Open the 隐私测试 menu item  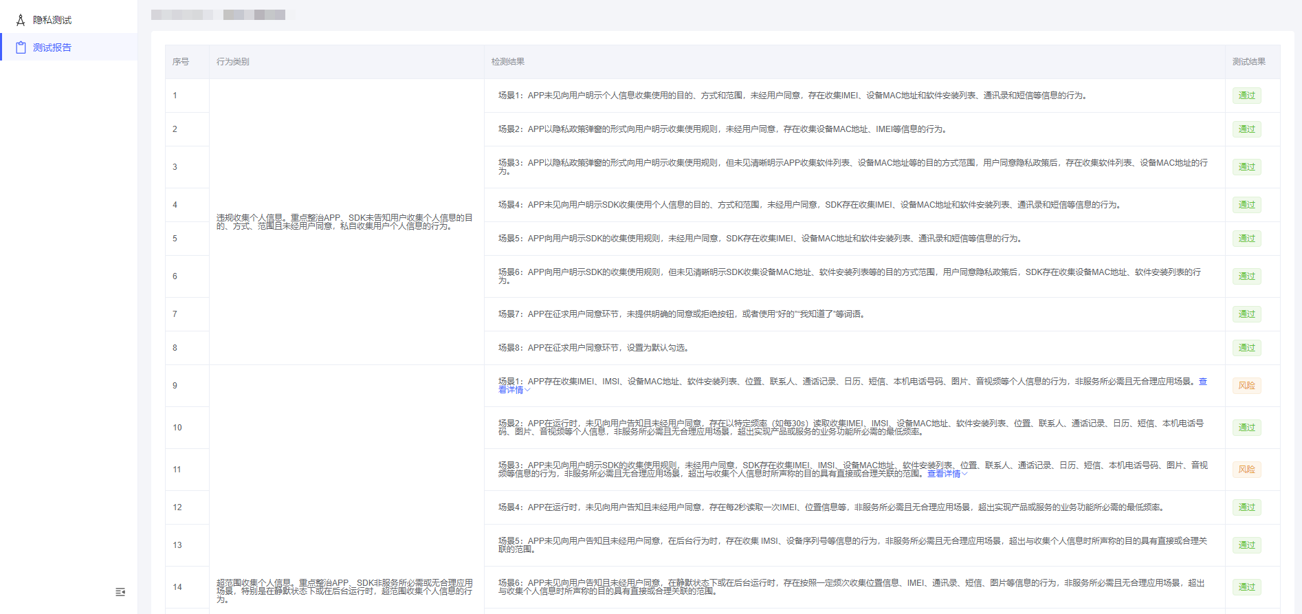[x=52, y=20]
